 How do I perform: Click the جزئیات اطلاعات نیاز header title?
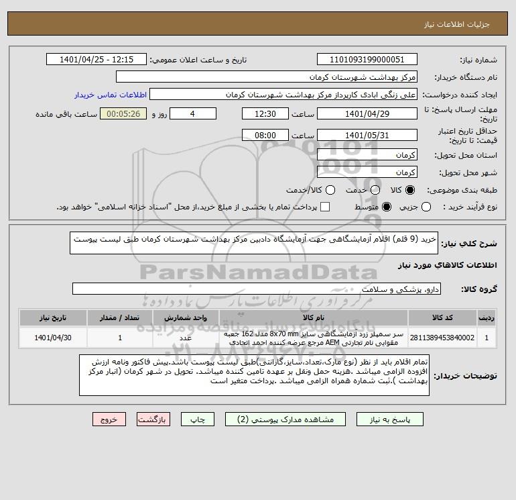point(457,24)
